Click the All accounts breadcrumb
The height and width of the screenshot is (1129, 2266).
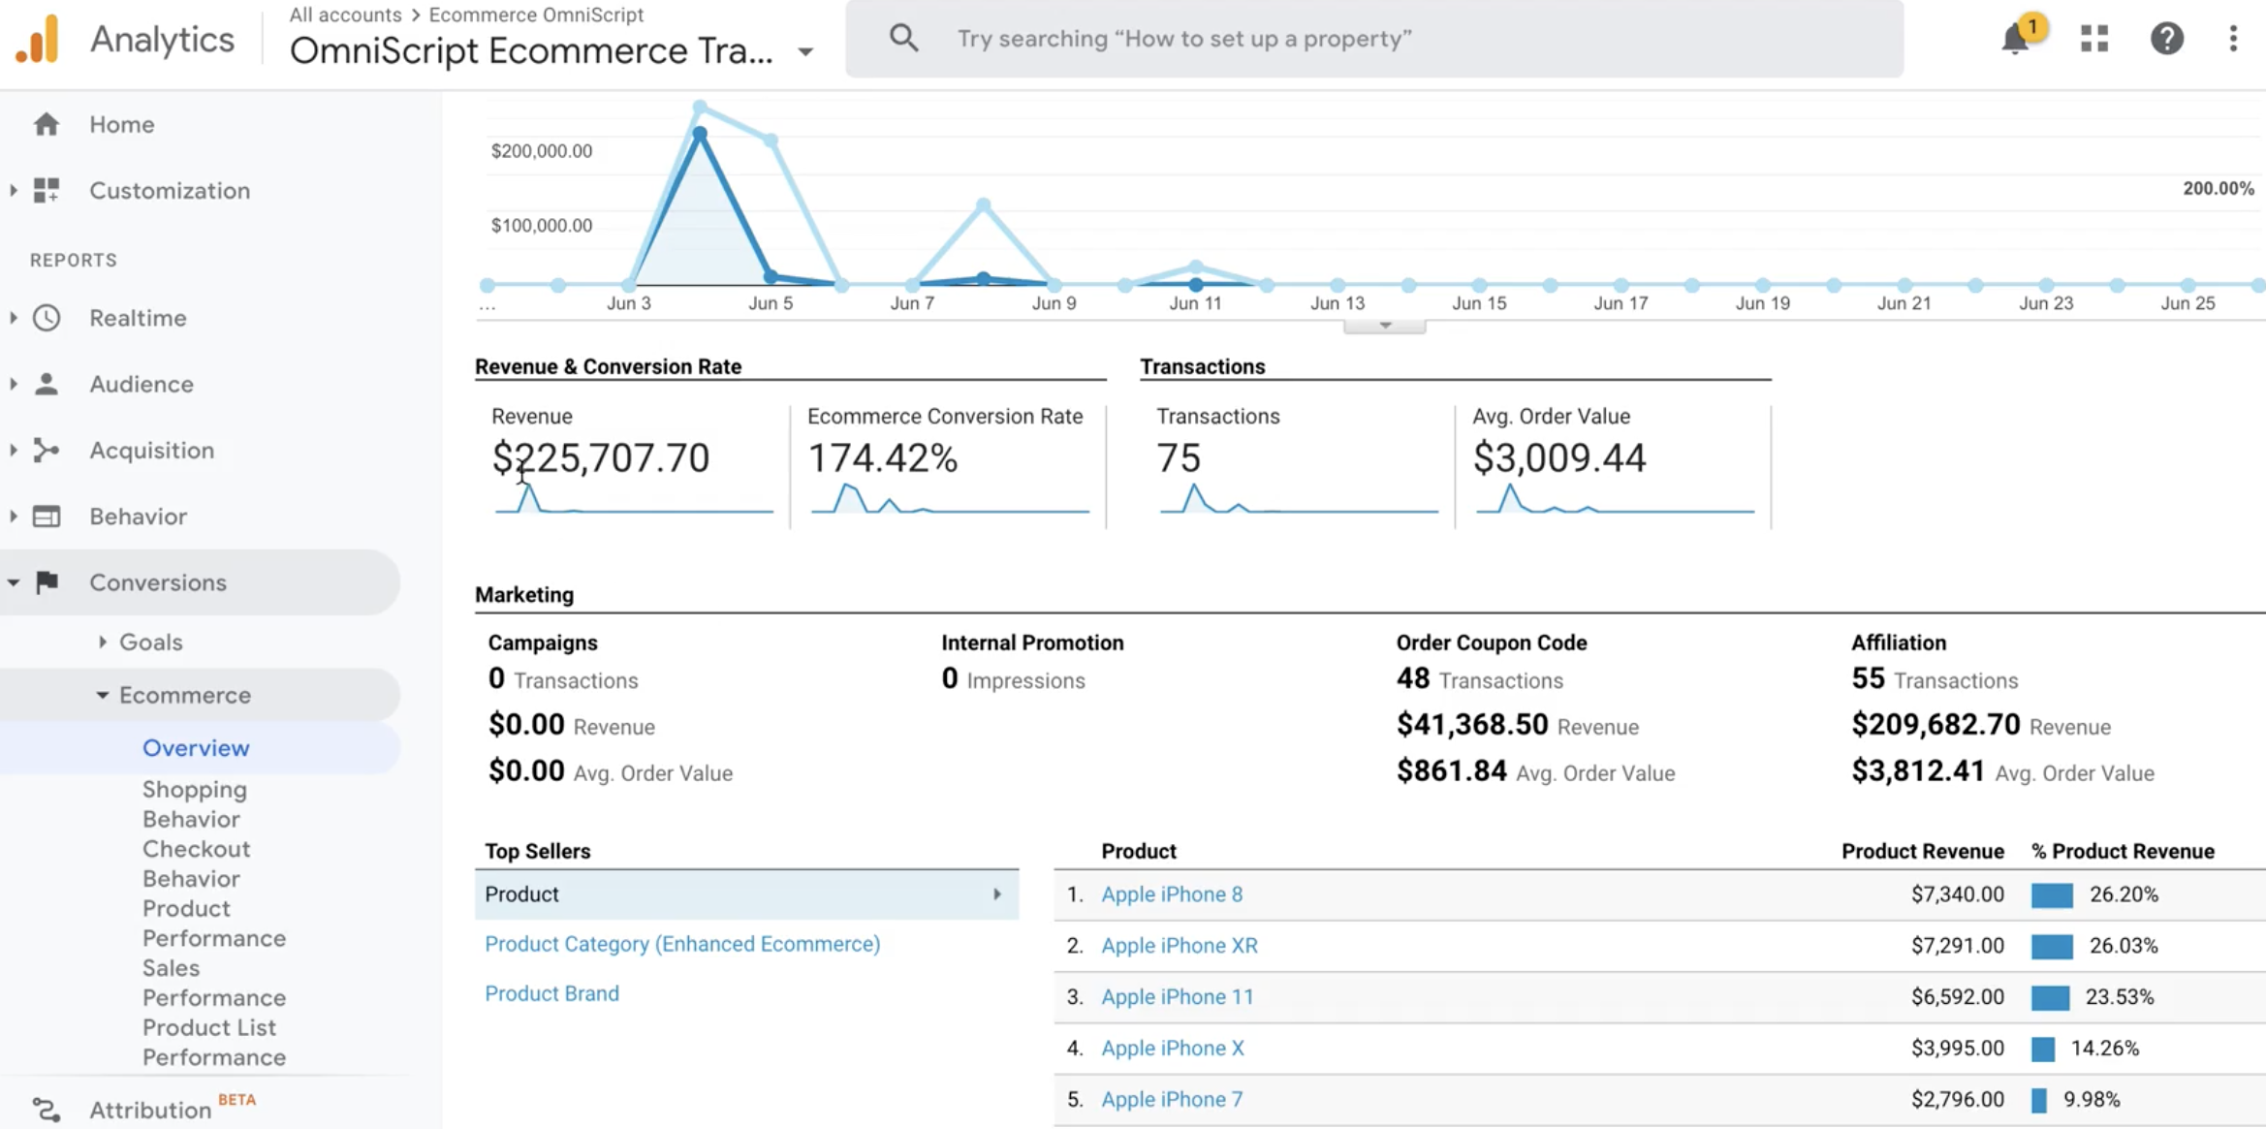(345, 15)
